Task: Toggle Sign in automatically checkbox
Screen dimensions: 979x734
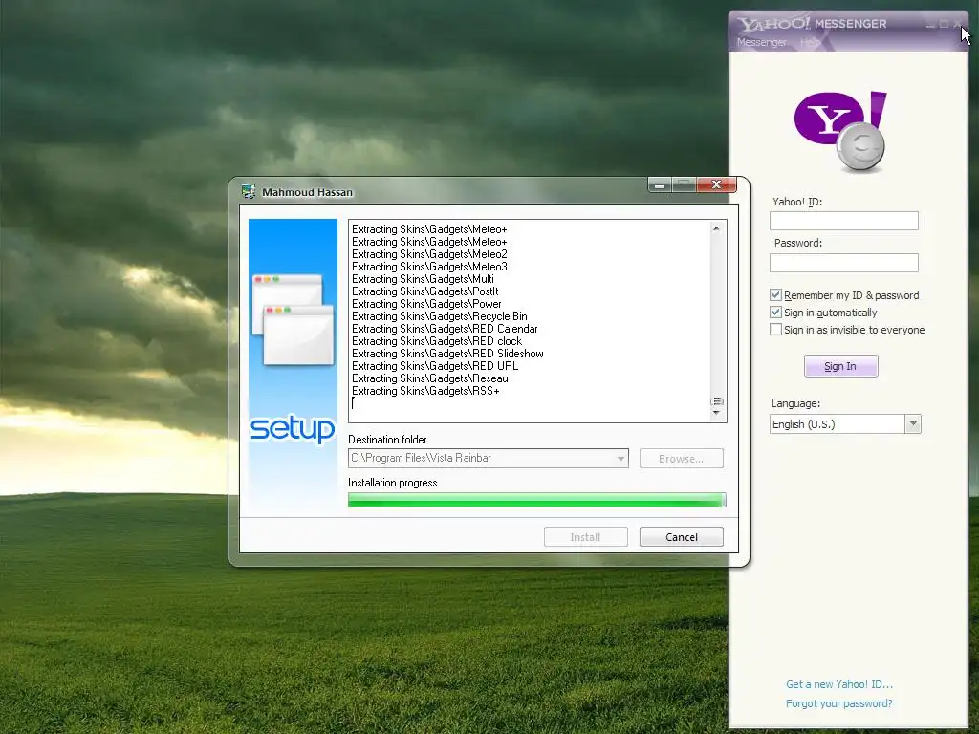Action: [x=775, y=313]
